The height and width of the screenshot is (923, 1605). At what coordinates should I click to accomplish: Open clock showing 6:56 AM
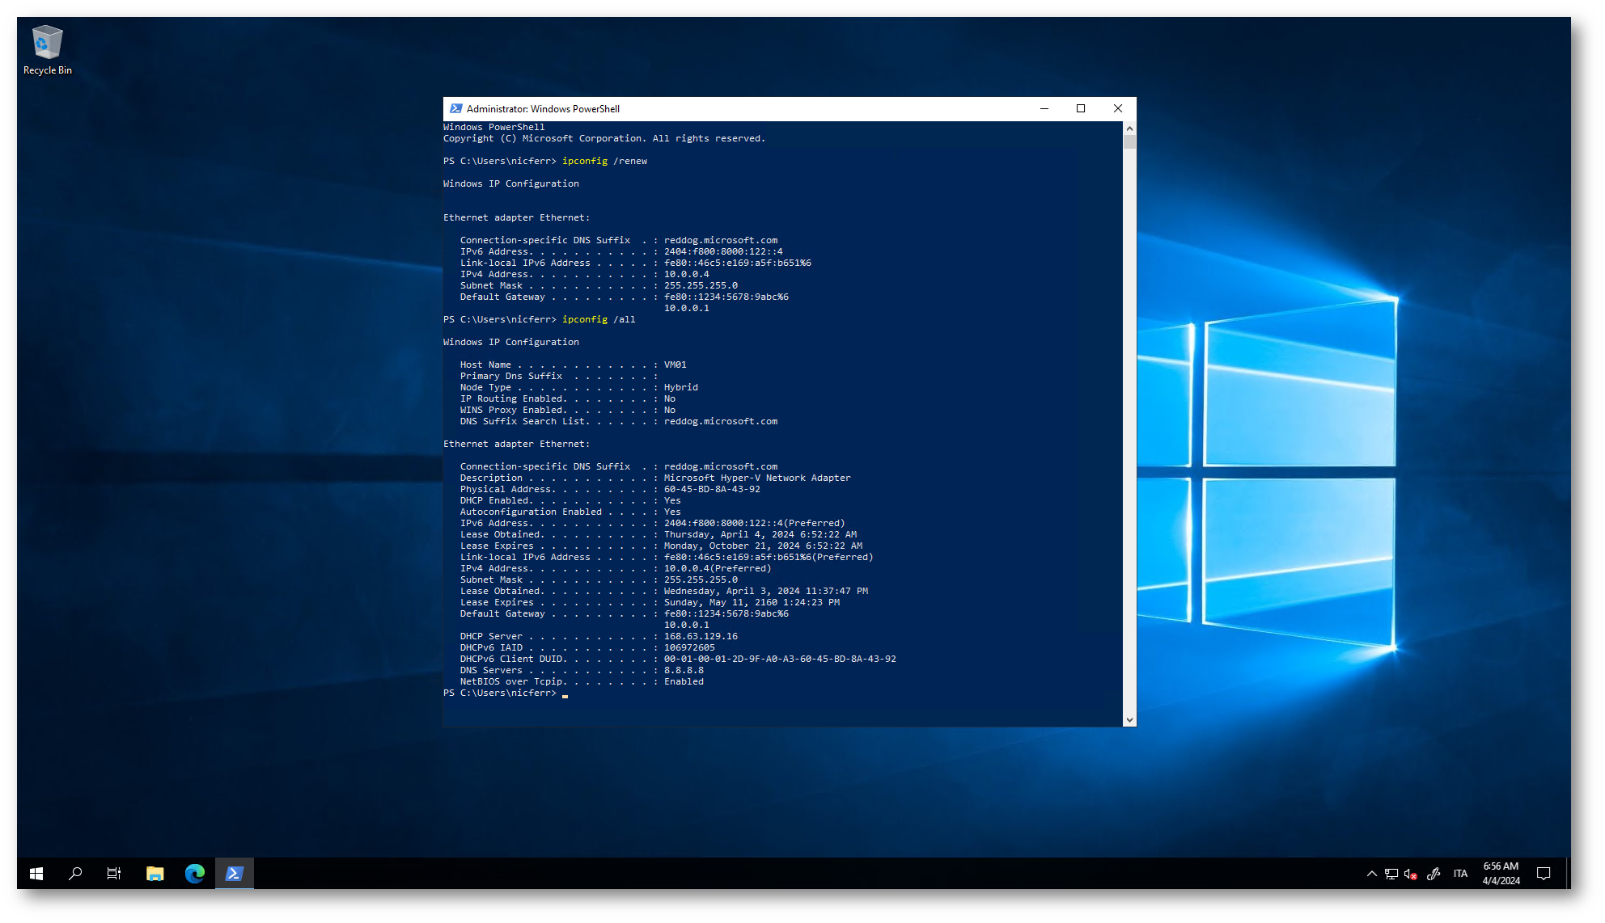(1501, 874)
